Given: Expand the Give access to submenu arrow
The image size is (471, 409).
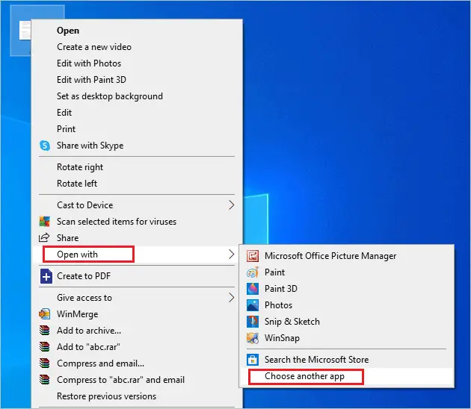Looking at the screenshot, I should coord(231,298).
